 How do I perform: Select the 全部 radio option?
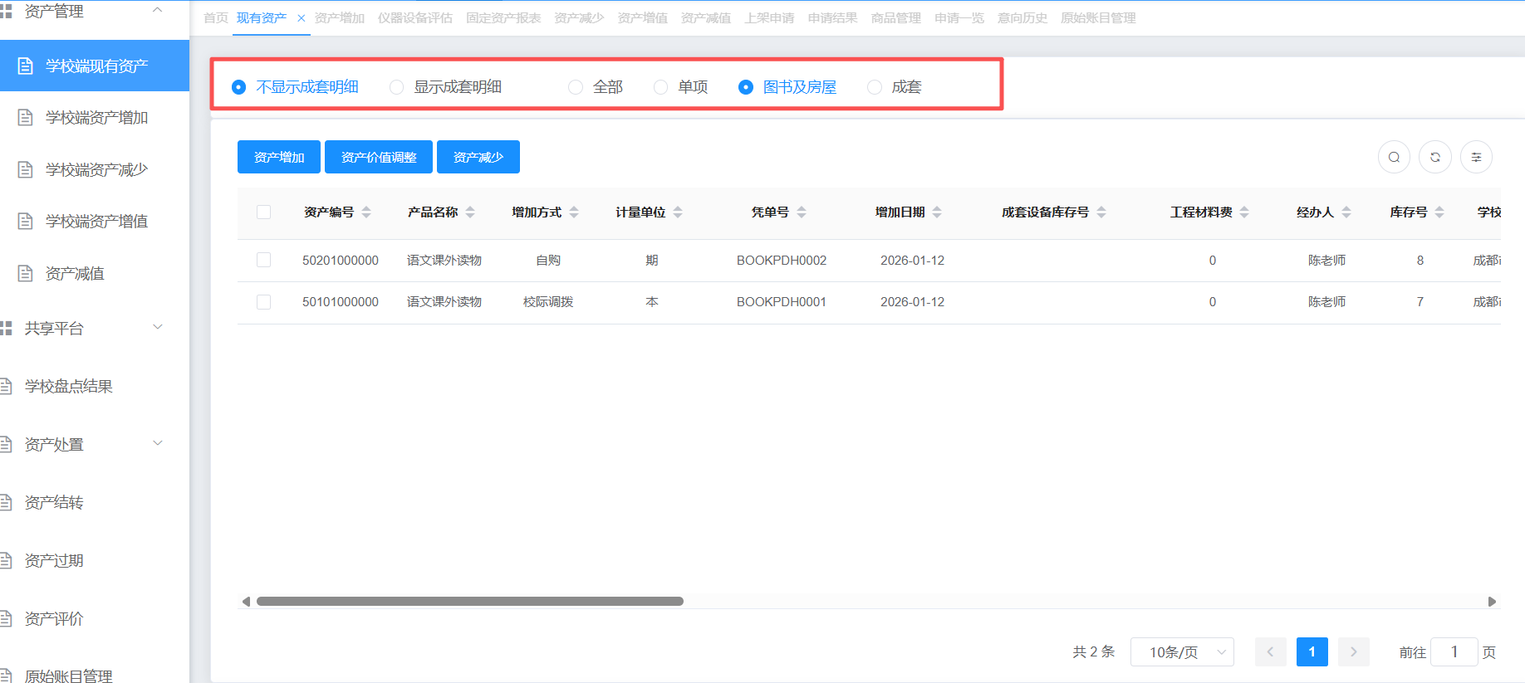pyautogui.click(x=576, y=87)
